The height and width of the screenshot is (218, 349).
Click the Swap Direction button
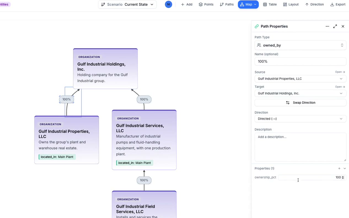[x=300, y=103]
